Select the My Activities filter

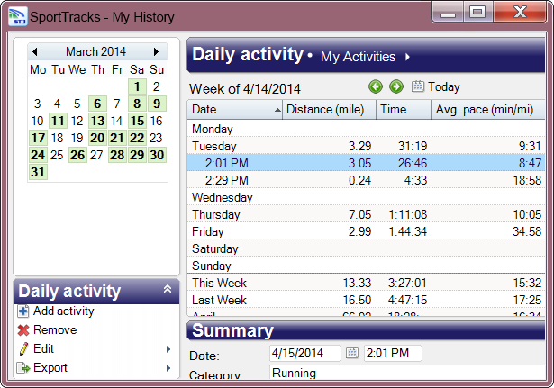(x=358, y=57)
